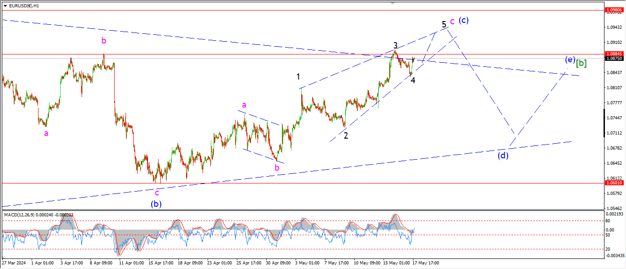Click the 1.08107 price scale value

614,88
